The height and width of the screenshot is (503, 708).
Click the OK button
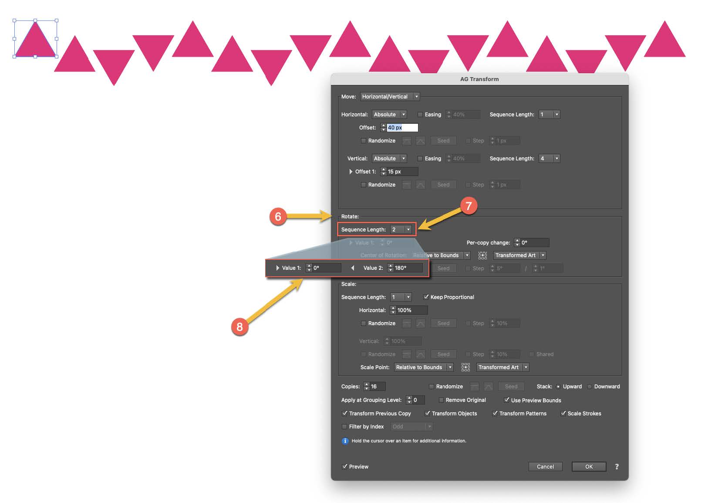click(x=589, y=466)
